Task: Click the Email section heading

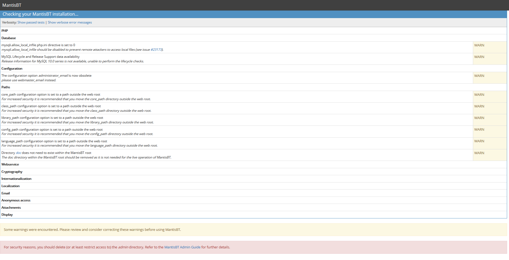Action: (x=6, y=193)
